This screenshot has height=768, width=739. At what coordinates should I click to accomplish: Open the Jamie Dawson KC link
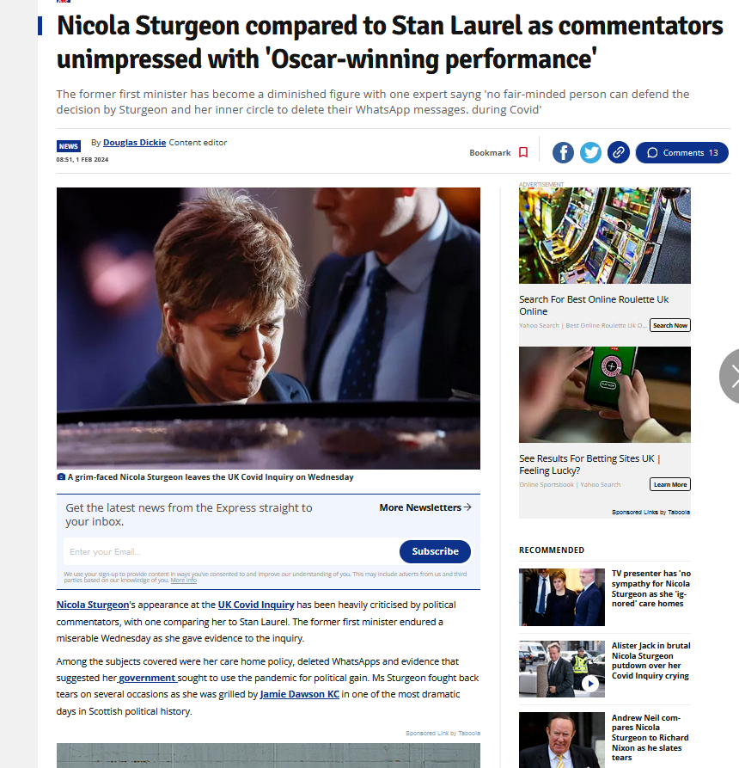click(x=300, y=695)
